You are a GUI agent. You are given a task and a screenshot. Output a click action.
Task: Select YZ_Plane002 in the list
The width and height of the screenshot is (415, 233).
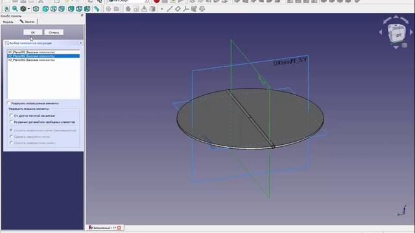coord(43,60)
